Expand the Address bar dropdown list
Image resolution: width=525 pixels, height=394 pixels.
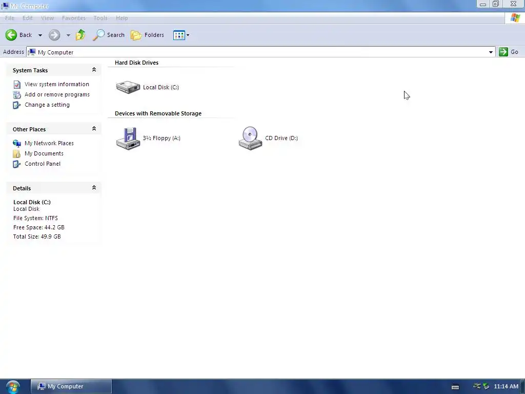click(x=491, y=52)
